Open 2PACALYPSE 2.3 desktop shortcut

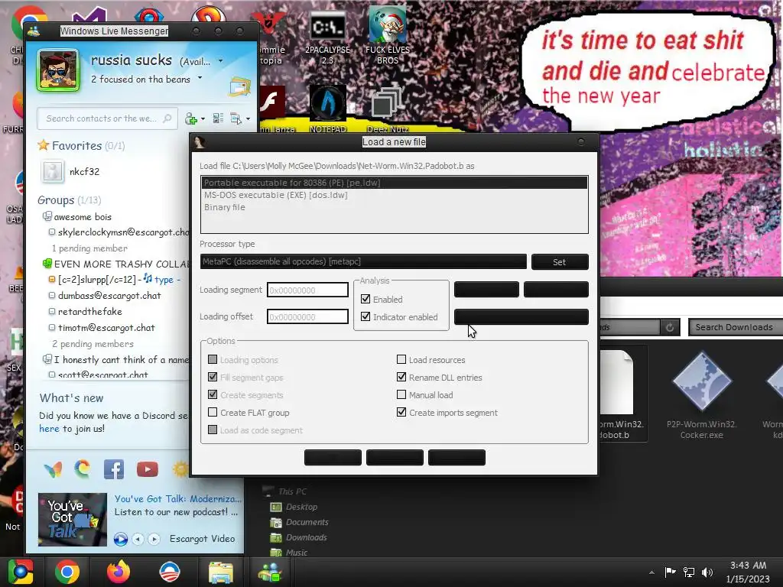click(x=327, y=38)
